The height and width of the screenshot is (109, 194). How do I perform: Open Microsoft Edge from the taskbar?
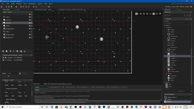pyautogui.click(x=52, y=107)
